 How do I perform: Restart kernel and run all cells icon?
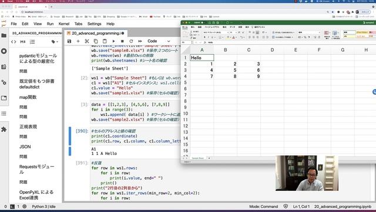tap(140, 41)
